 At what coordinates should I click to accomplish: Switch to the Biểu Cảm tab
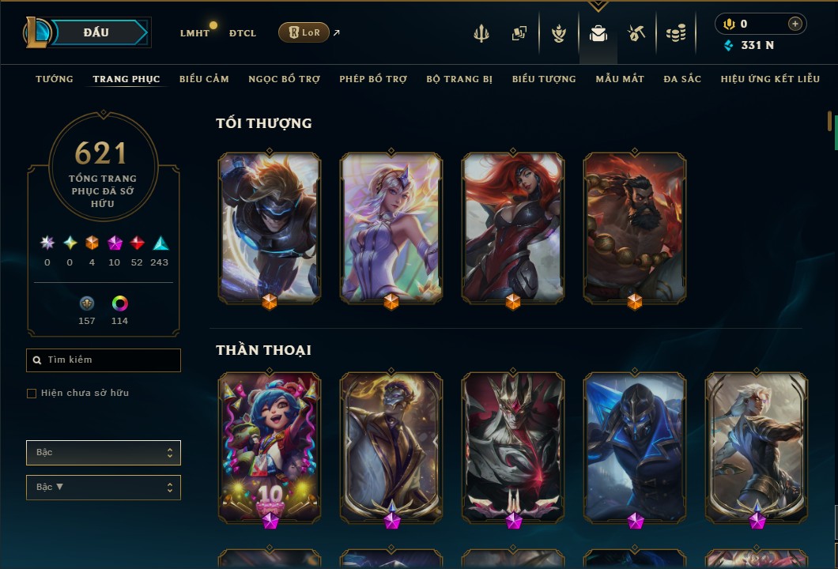[204, 79]
